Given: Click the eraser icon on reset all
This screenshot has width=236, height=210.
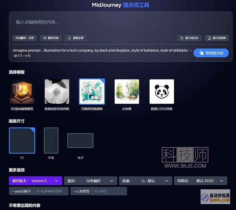Looking at the screenshot, I should pyautogui.click(x=69, y=38).
